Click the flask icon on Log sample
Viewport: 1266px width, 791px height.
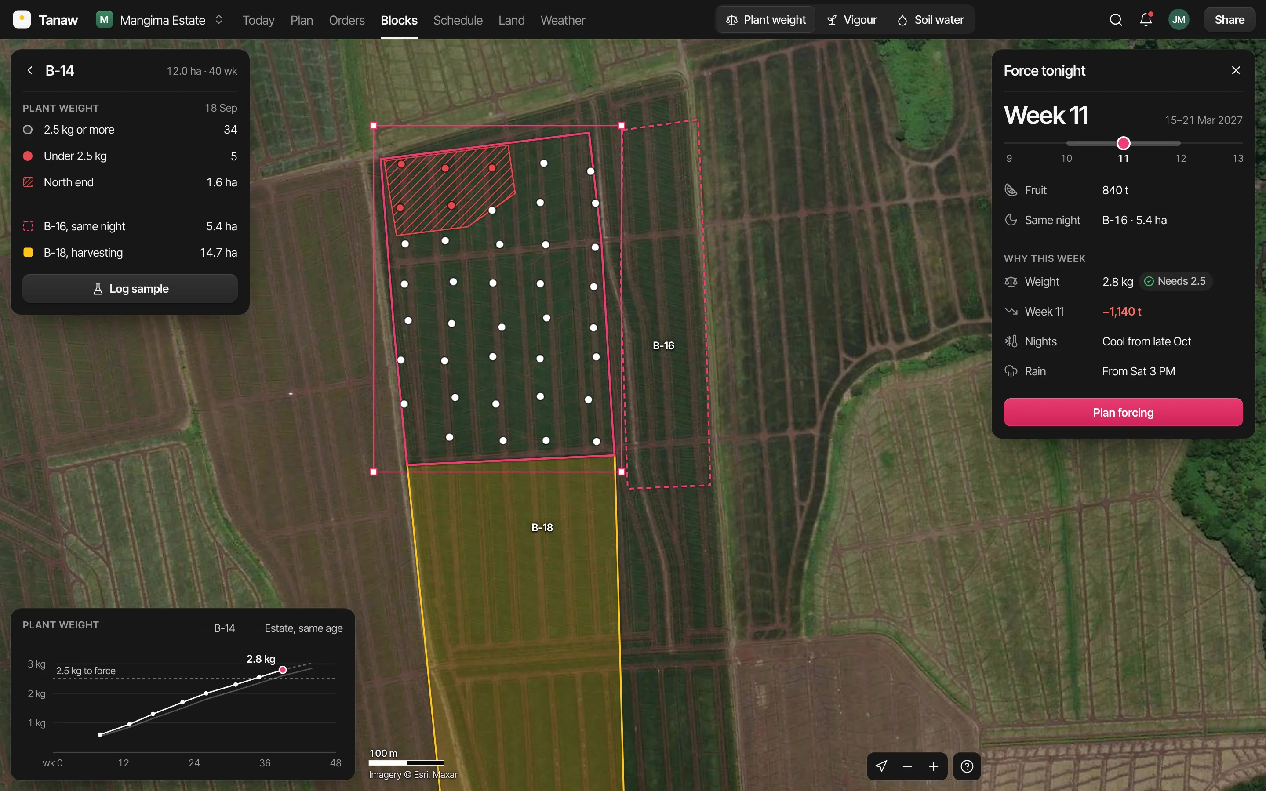pos(98,288)
